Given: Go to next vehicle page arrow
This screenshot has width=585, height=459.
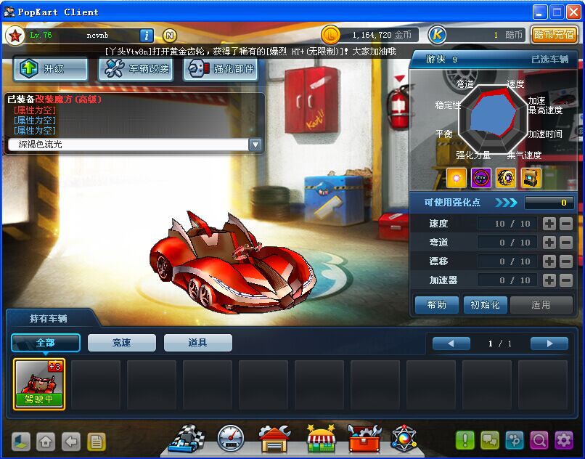Looking at the screenshot, I should (549, 344).
